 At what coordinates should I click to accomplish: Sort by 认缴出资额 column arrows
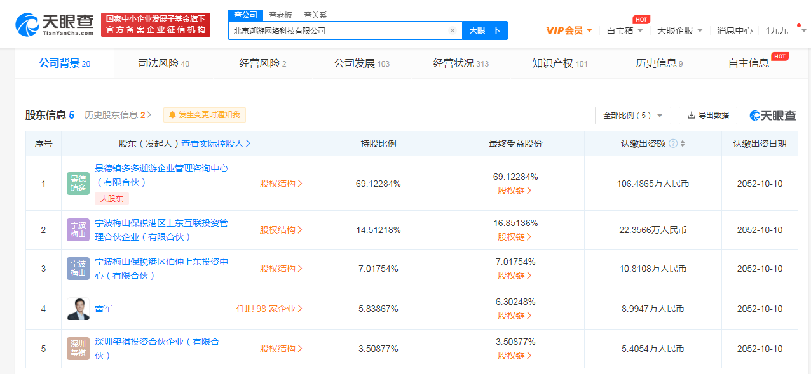click(x=683, y=144)
